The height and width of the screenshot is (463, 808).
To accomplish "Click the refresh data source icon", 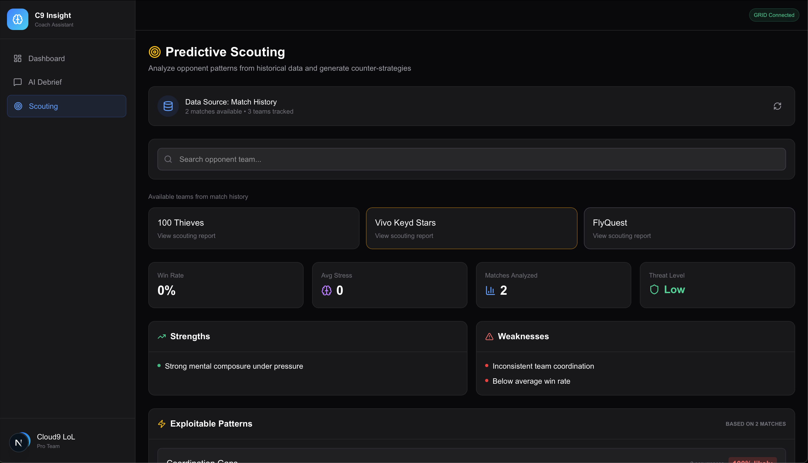I will click(777, 106).
